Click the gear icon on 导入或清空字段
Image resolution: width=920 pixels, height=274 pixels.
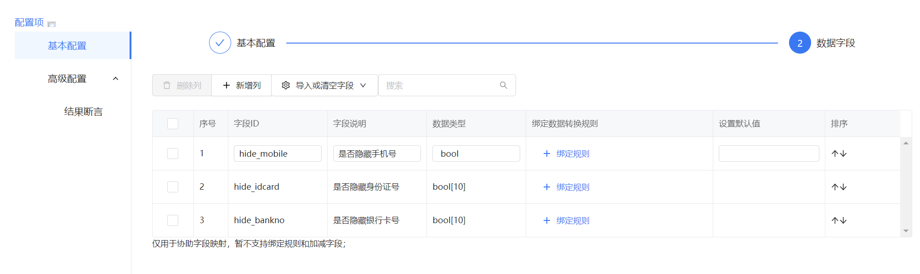pos(285,85)
